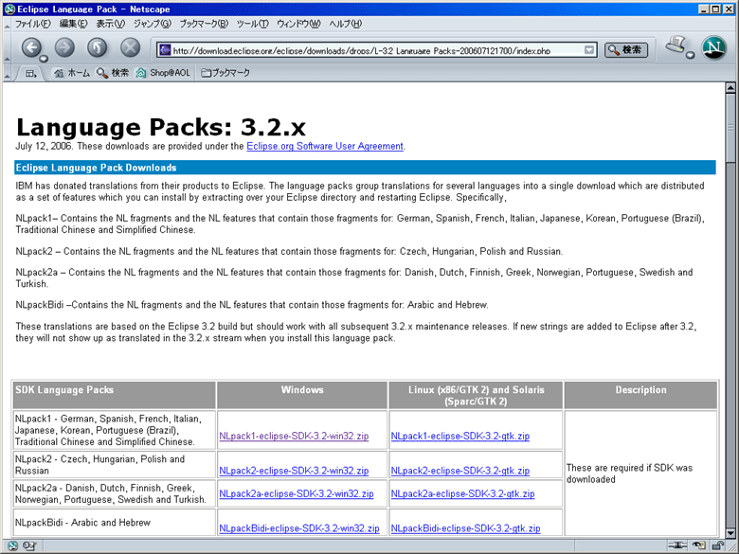Click the 検索 magnifier on personal toolbar
The width and height of the screenshot is (739, 554).
pos(112,73)
